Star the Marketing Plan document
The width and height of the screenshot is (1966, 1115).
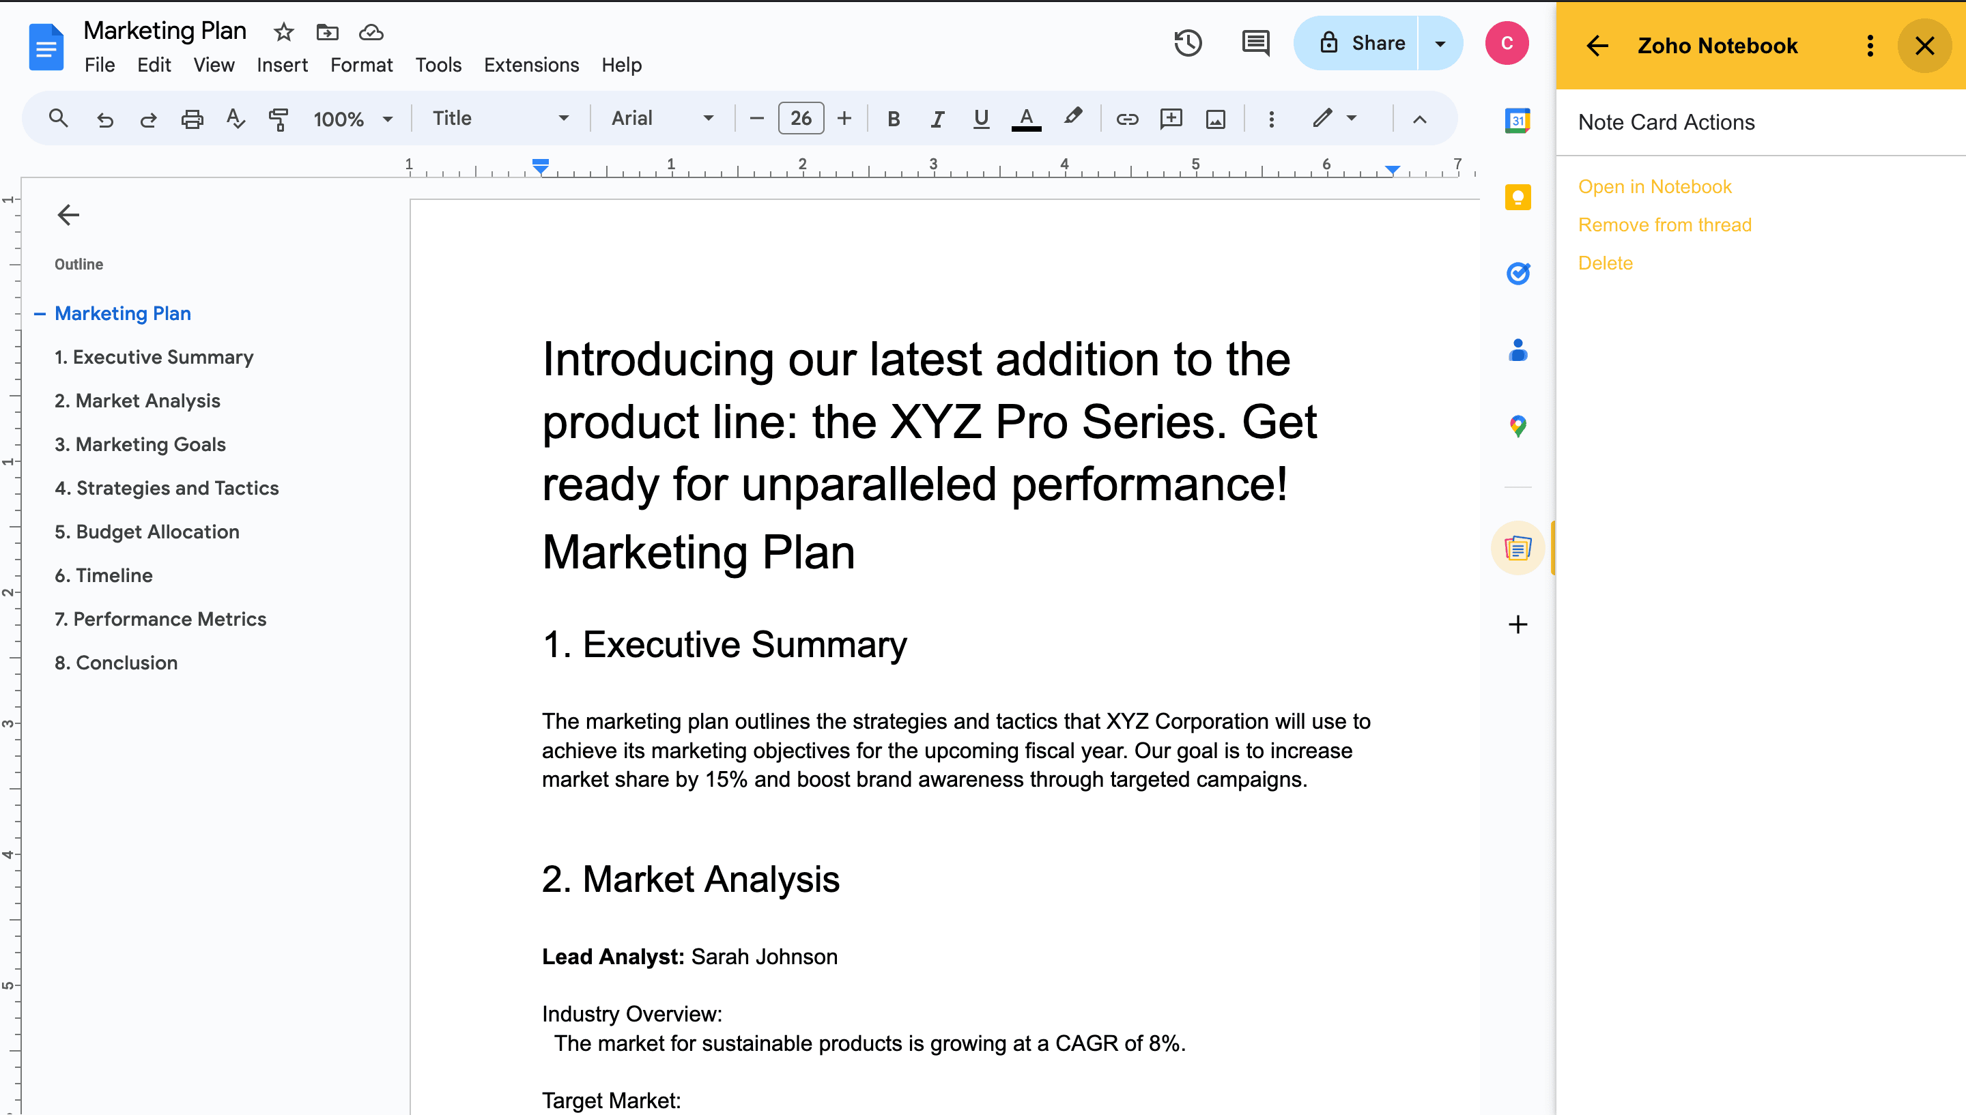[283, 32]
